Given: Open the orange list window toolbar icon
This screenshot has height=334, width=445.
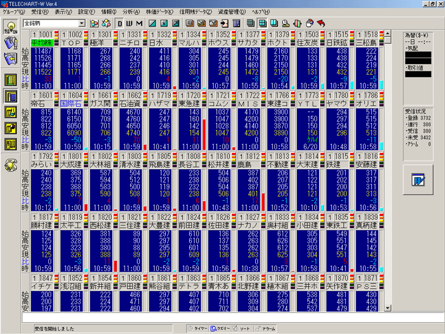Looking at the screenshot, I should click(x=190, y=23).
